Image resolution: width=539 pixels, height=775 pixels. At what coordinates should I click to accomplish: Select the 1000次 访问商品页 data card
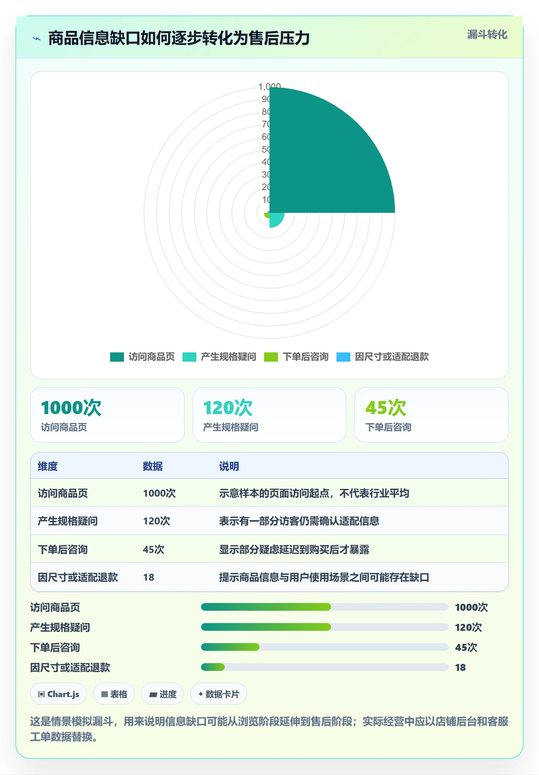(107, 415)
